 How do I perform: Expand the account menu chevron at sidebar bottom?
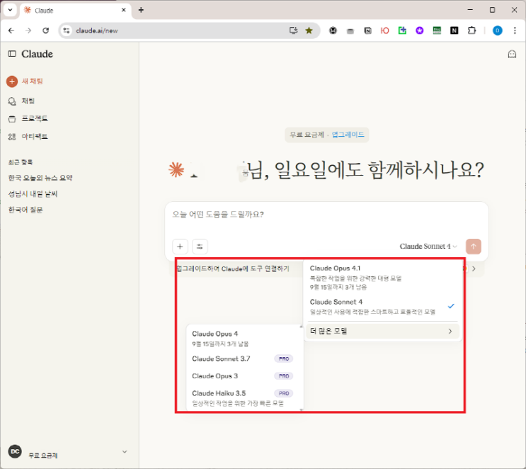[125, 452]
